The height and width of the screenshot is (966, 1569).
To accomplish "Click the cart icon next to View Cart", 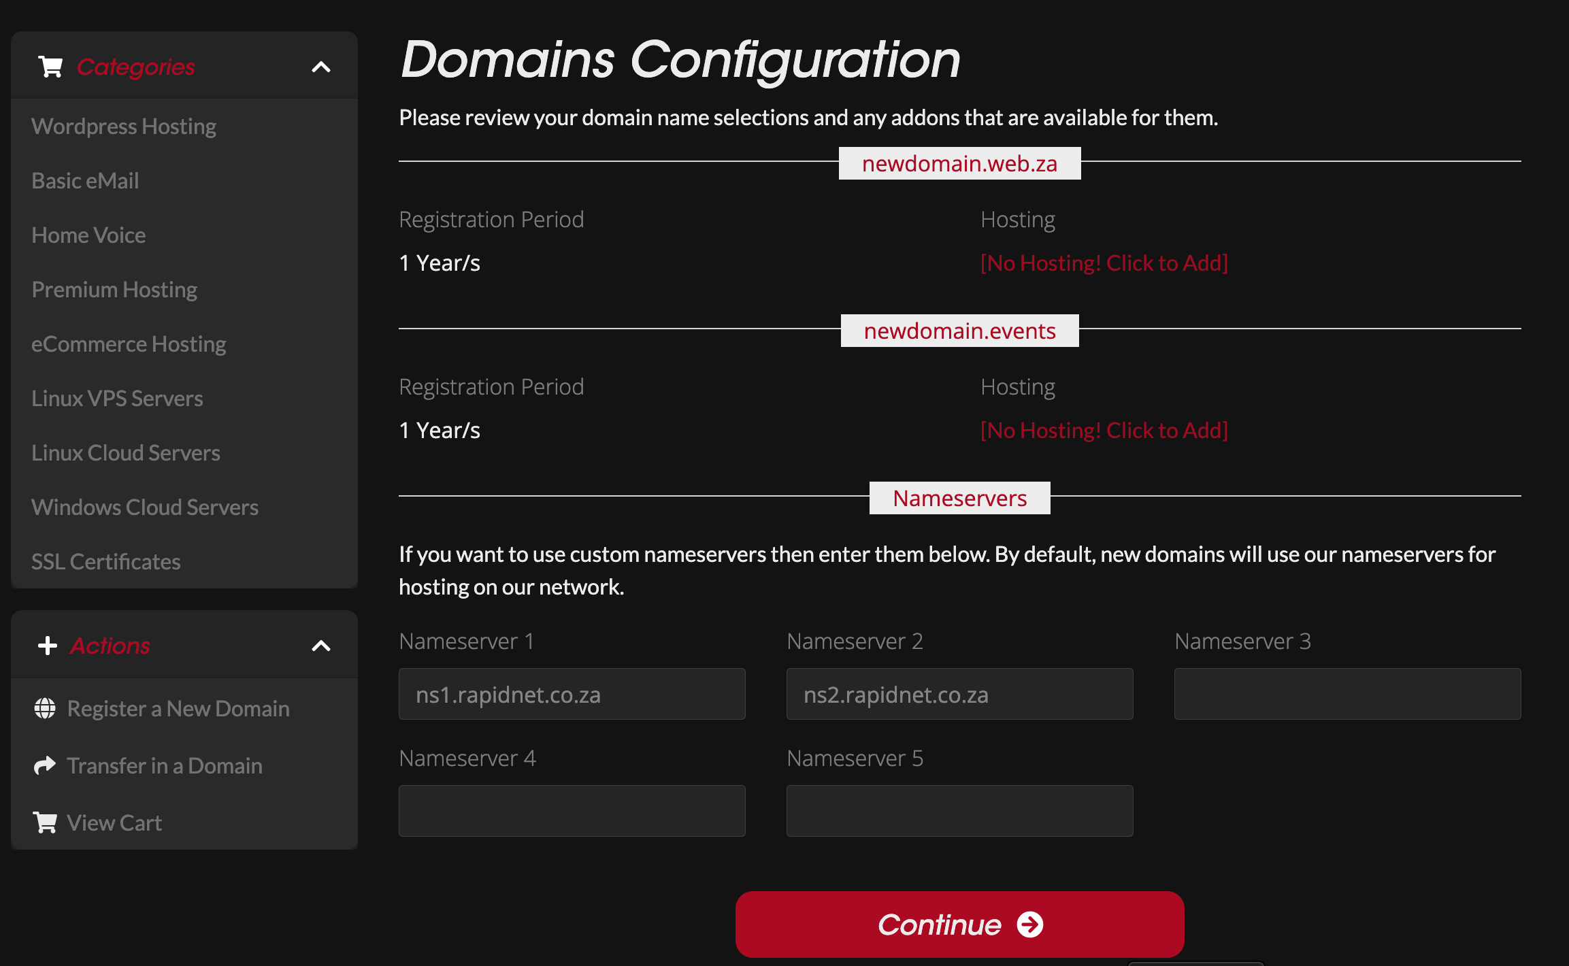I will coord(45,822).
